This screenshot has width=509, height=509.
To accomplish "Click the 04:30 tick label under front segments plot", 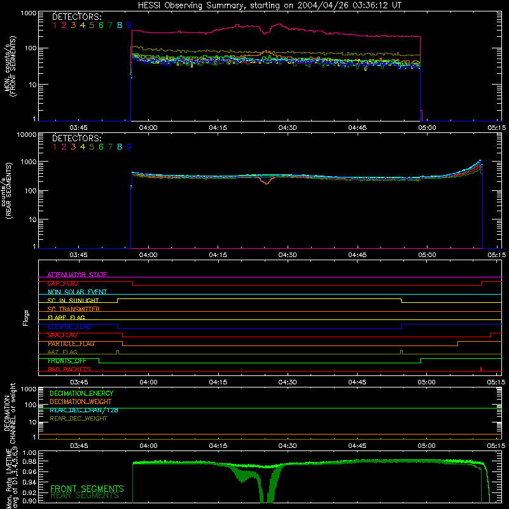I will pos(288,128).
